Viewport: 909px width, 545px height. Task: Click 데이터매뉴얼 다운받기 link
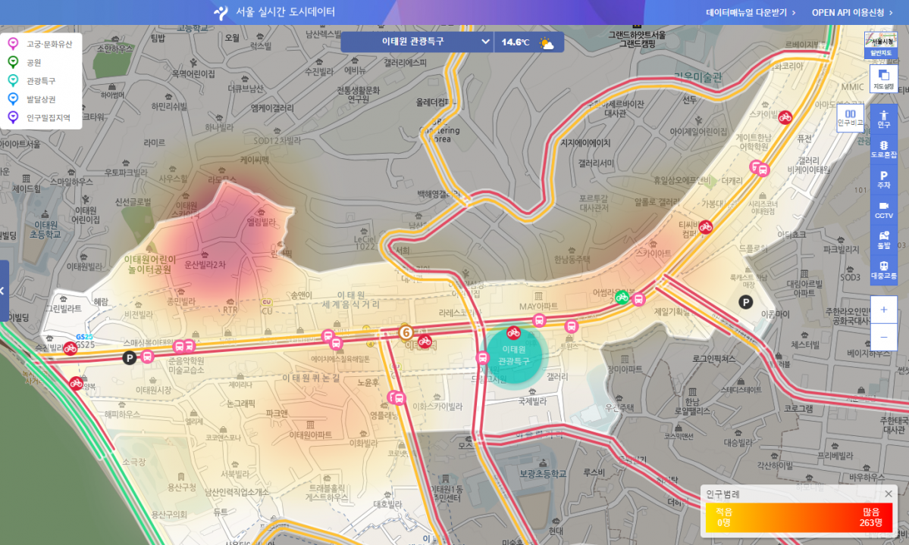[x=751, y=12]
